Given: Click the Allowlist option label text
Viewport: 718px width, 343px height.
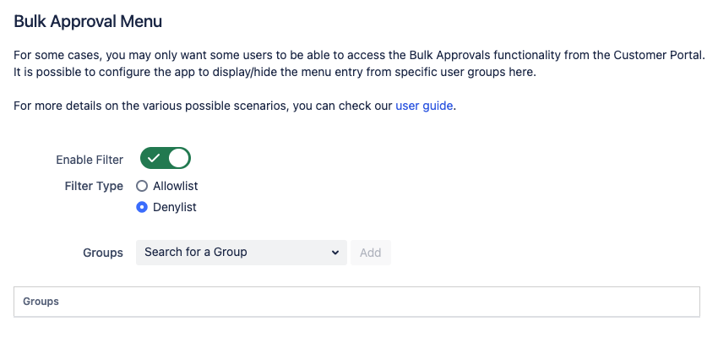Looking at the screenshot, I should pyautogui.click(x=176, y=186).
